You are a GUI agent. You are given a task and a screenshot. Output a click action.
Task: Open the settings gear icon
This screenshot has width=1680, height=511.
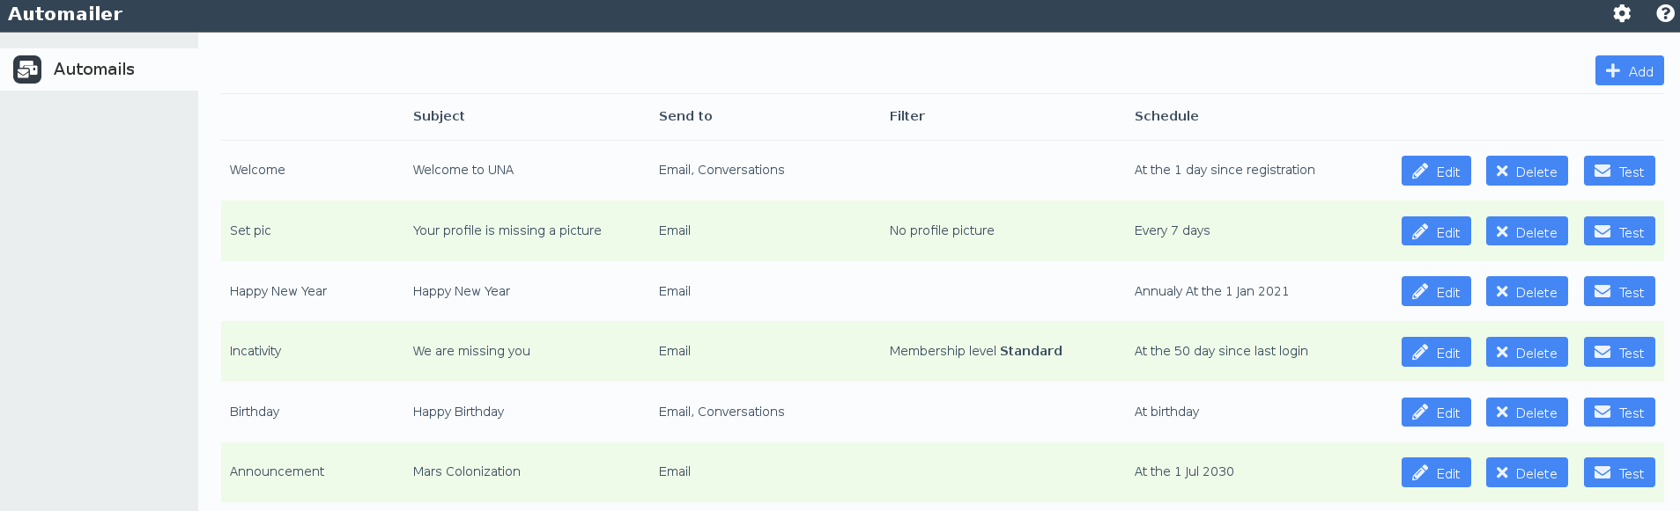click(1622, 13)
